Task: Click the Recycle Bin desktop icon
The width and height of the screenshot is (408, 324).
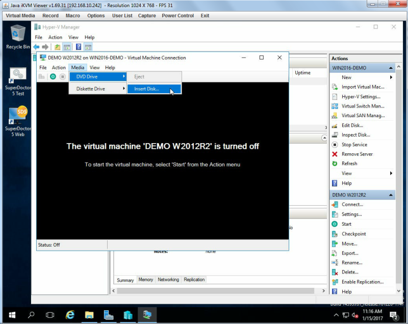Action: pyautogui.click(x=18, y=37)
